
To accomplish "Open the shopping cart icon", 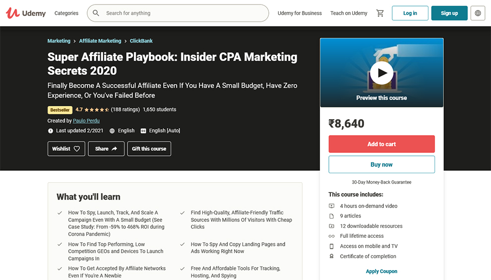I will 380,13.
